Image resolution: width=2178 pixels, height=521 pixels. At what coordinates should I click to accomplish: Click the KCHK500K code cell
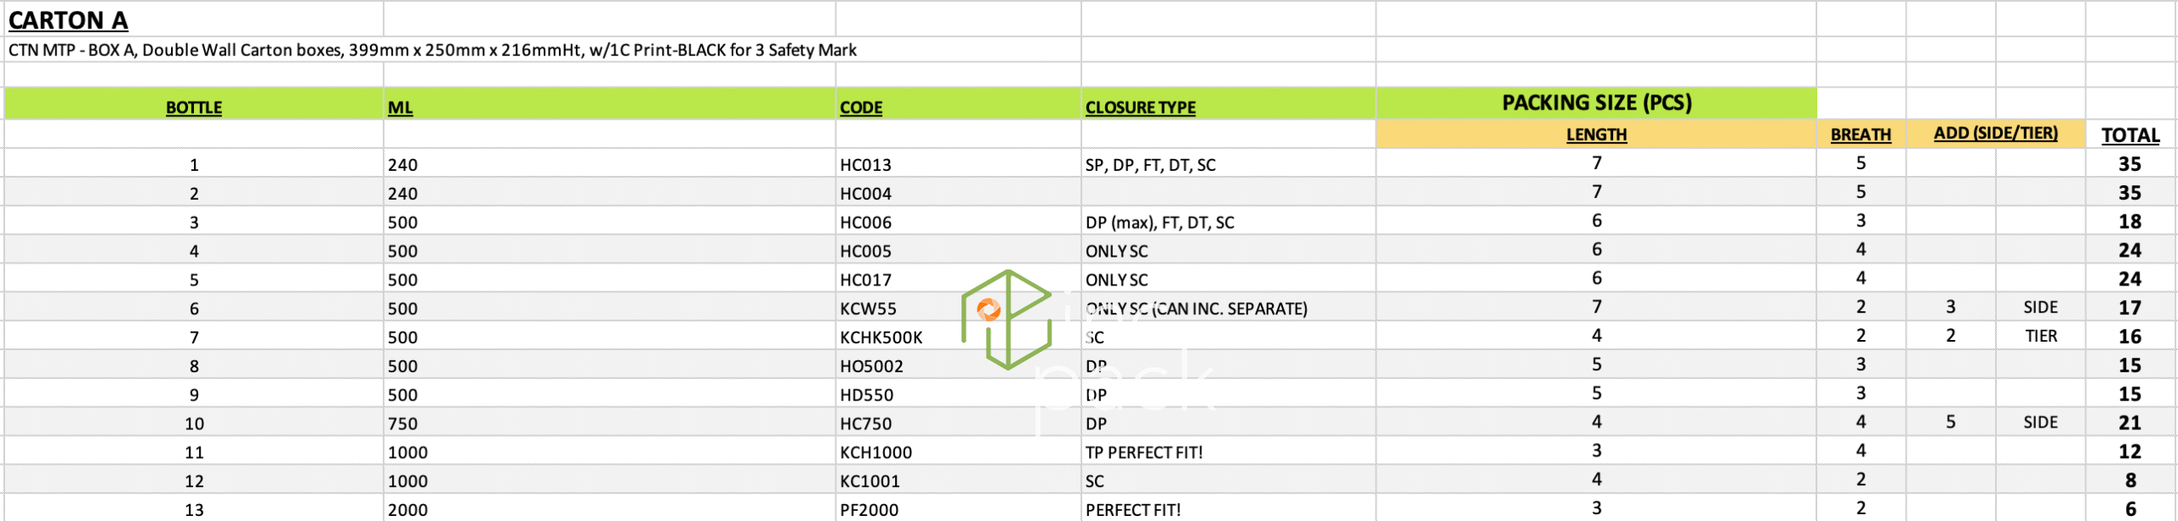881,337
